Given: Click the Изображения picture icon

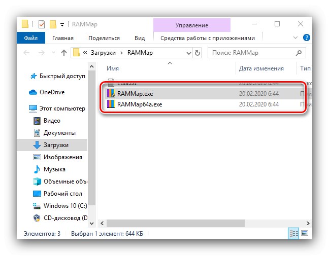Looking at the screenshot, I should pyautogui.click(x=37, y=157).
